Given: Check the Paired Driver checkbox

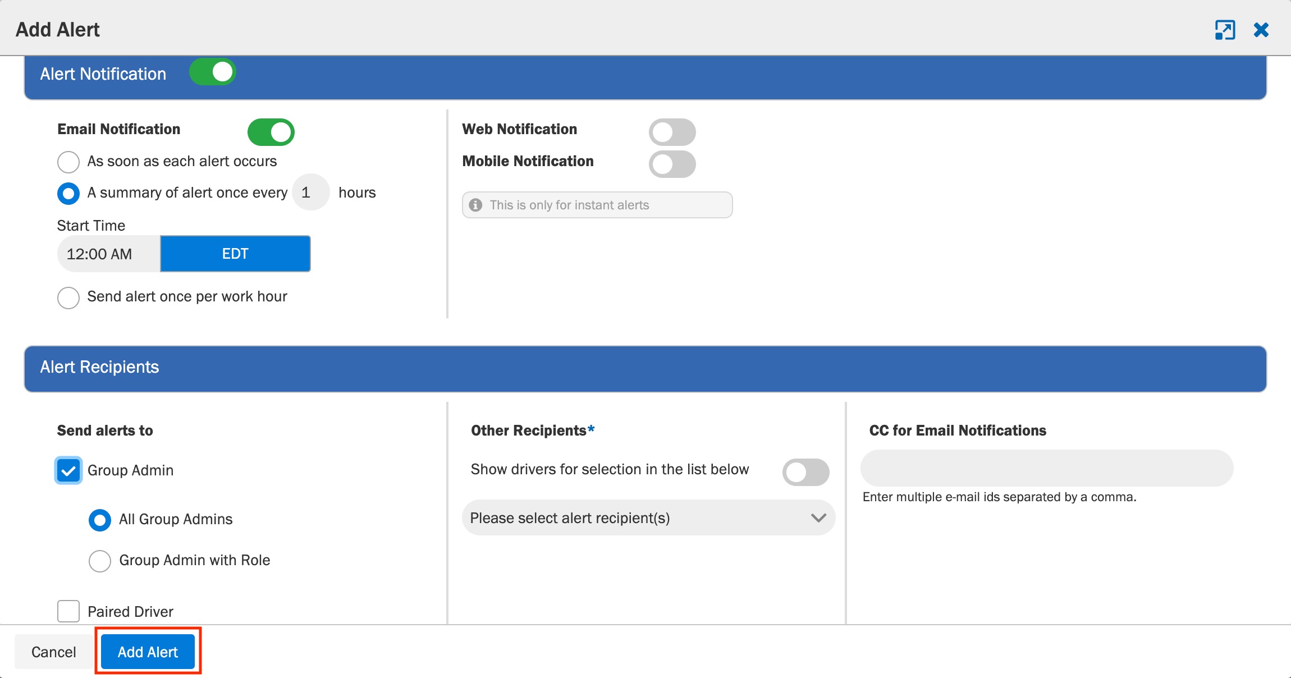Looking at the screenshot, I should click(x=68, y=611).
